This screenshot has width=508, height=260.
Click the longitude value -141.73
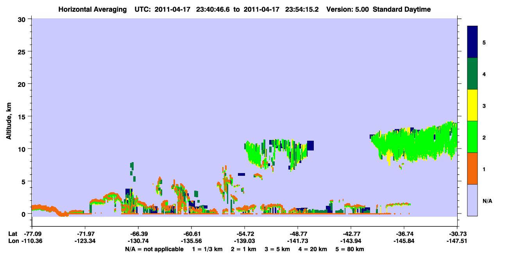point(297,241)
